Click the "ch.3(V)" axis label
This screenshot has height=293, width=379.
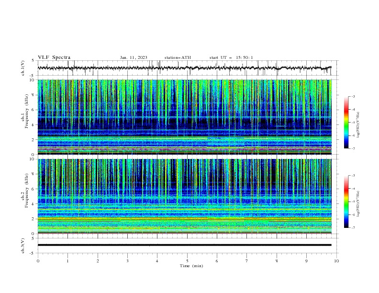click(x=23, y=246)
